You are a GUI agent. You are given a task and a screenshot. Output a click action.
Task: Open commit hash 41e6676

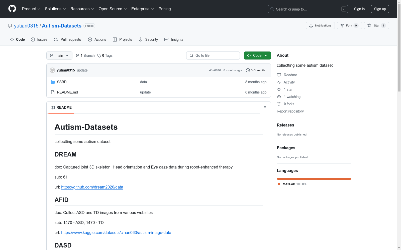pyautogui.click(x=215, y=70)
